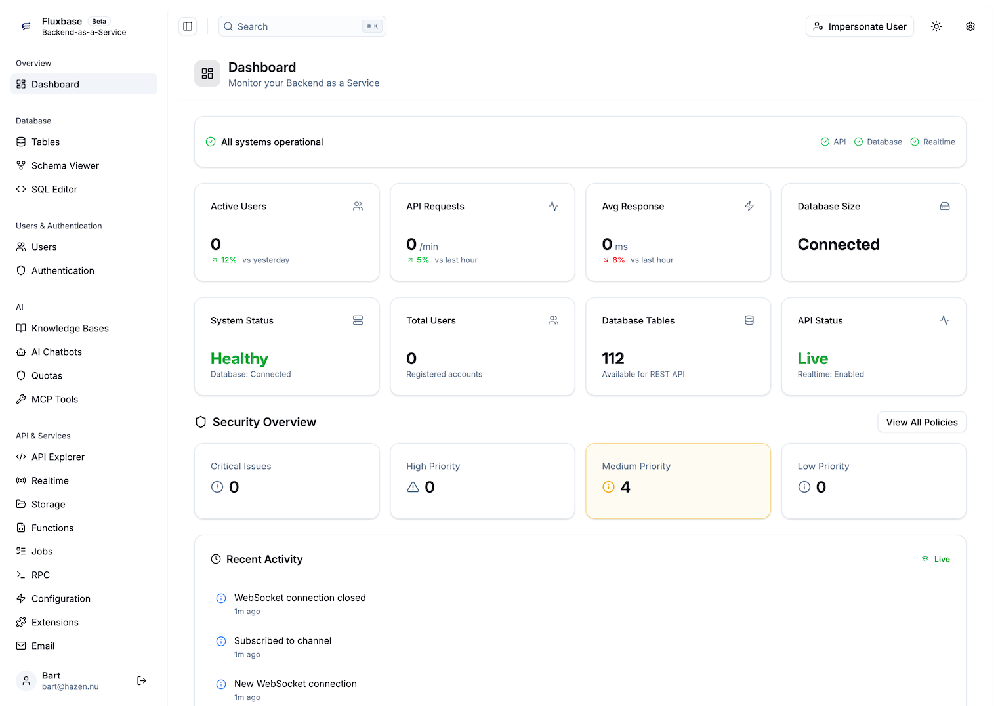Click View All Policies button
This screenshot has height=706, width=998.
(x=921, y=422)
